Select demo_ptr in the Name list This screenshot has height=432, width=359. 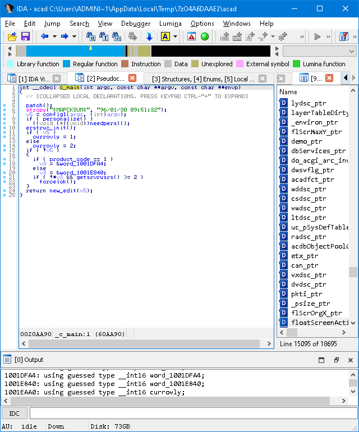pos(306,141)
